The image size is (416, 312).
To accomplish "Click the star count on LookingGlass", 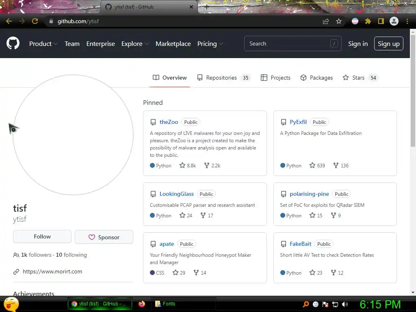I will (x=186, y=215).
